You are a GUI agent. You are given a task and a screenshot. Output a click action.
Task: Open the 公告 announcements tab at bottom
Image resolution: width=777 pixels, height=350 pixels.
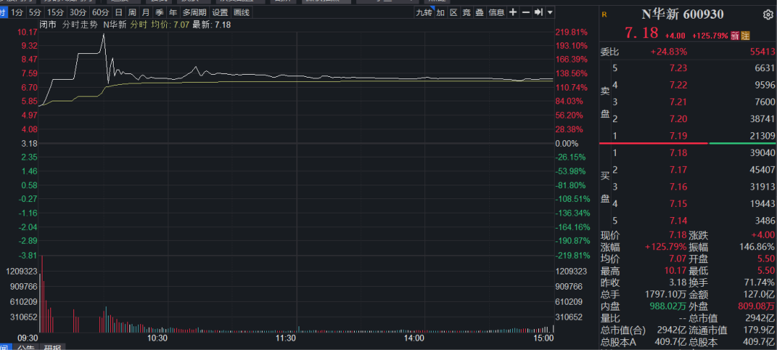tap(26, 347)
